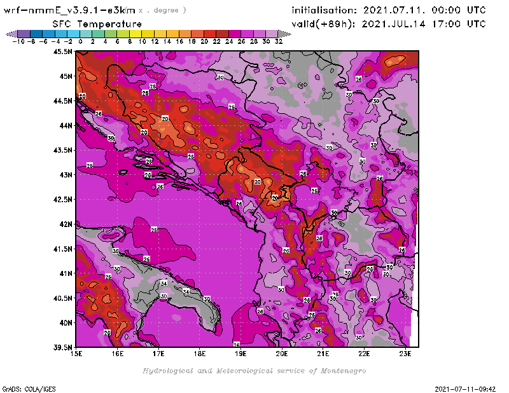Click the 16E longitude axis label
The width and height of the screenshot is (509, 393).
118,354
